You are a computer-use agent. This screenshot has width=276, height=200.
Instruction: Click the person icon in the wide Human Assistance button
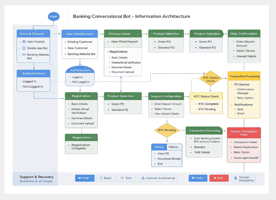pyautogui.click(x=142, y=178)
